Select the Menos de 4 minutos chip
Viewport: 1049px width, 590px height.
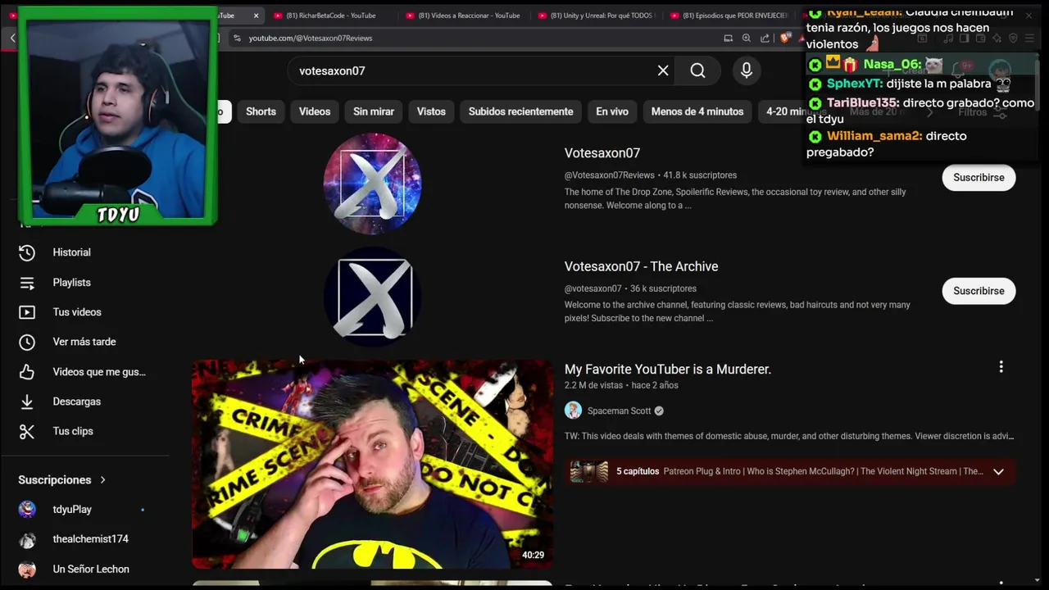[697, 111]
